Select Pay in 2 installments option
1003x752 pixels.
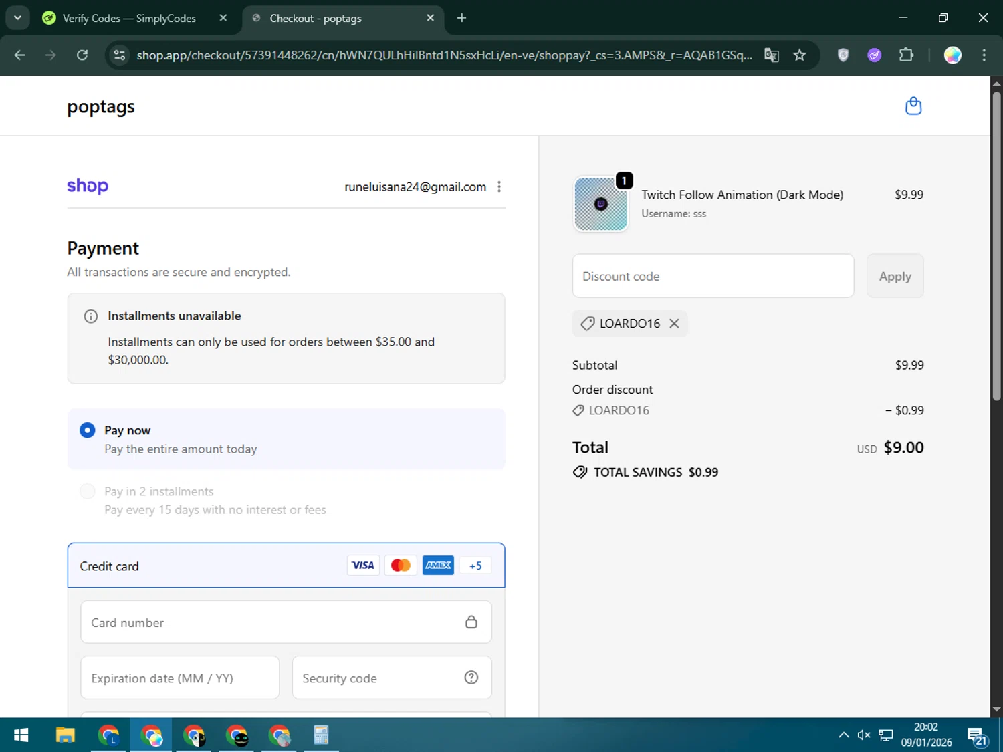[87, 492]
